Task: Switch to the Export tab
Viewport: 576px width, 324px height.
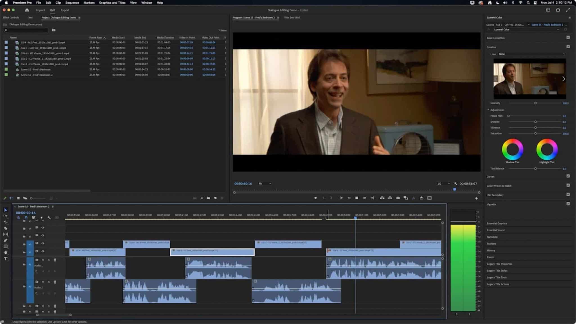Action: tap(65, 10)
